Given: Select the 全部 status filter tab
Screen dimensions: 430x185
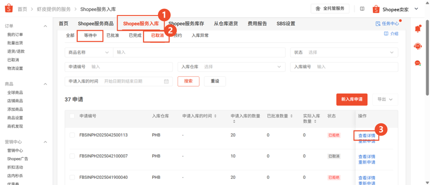Looking at the screenshot, I should tap(70, 36).
